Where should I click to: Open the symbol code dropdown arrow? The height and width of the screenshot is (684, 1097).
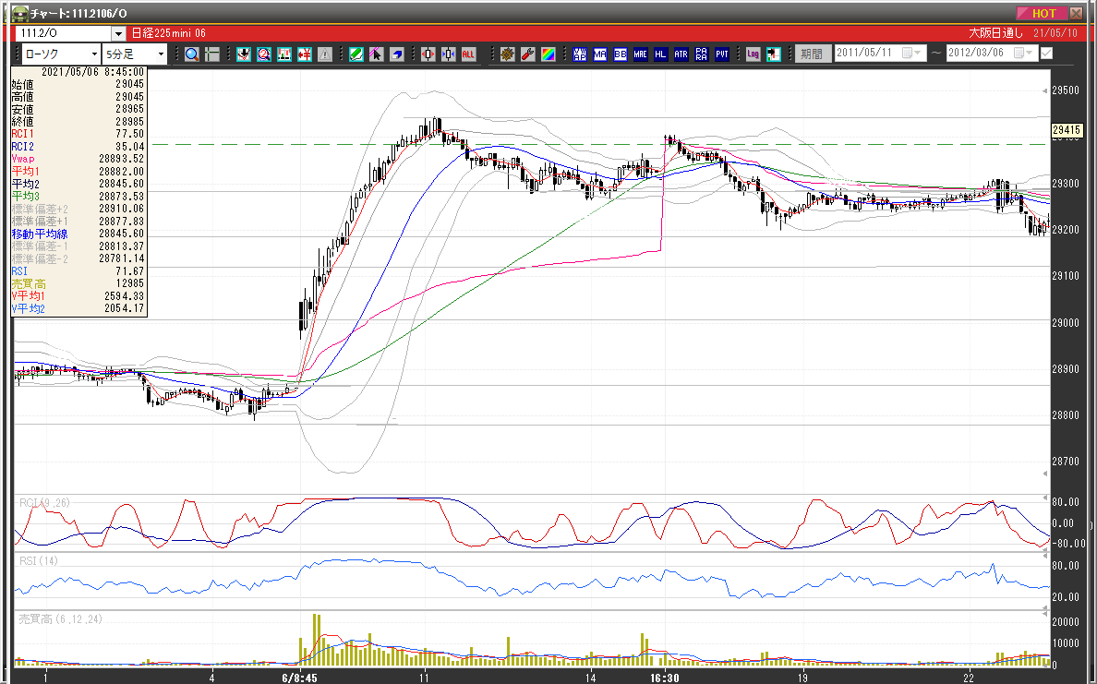[x=118, y=33]
